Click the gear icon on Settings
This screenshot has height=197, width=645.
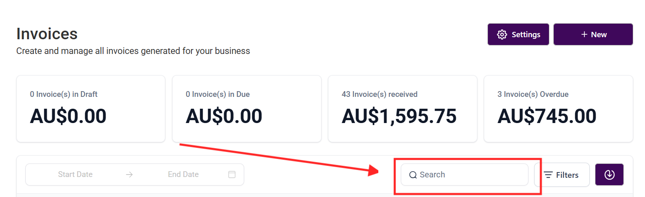click(502, 34)
